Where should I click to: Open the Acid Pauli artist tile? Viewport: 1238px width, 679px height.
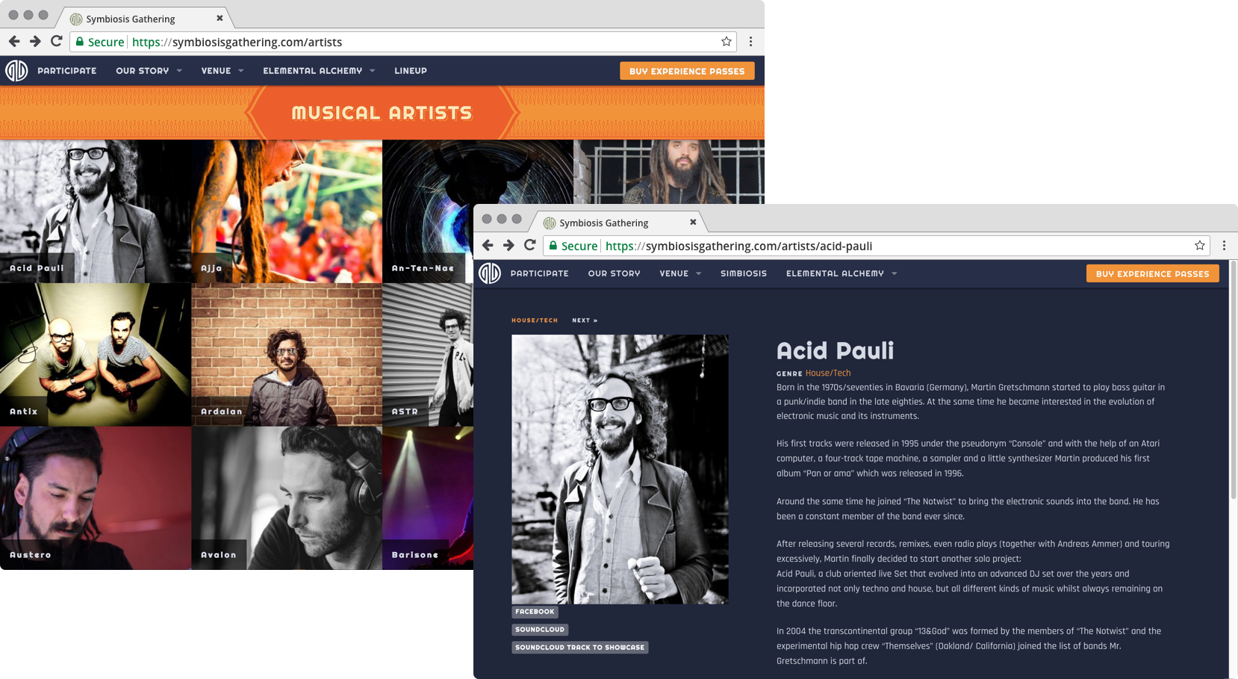pos(96,211)
